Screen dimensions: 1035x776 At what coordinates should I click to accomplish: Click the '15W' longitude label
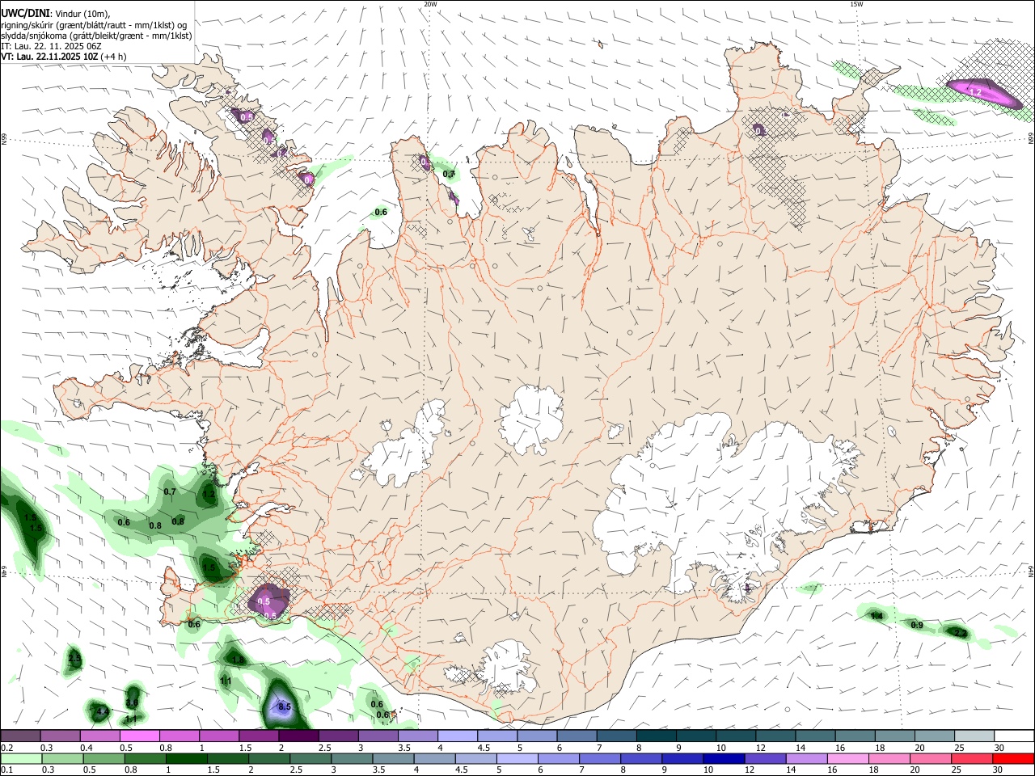(x=856, y=4)
